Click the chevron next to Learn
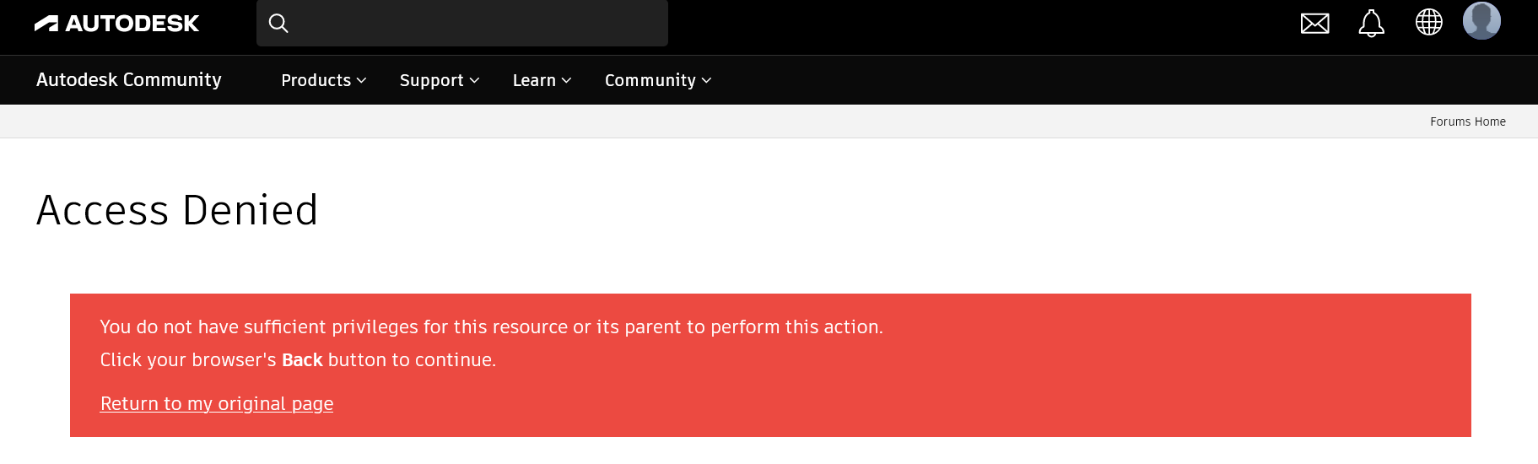This screenshot has height=464, width=1538. click(x=567, y=81)
